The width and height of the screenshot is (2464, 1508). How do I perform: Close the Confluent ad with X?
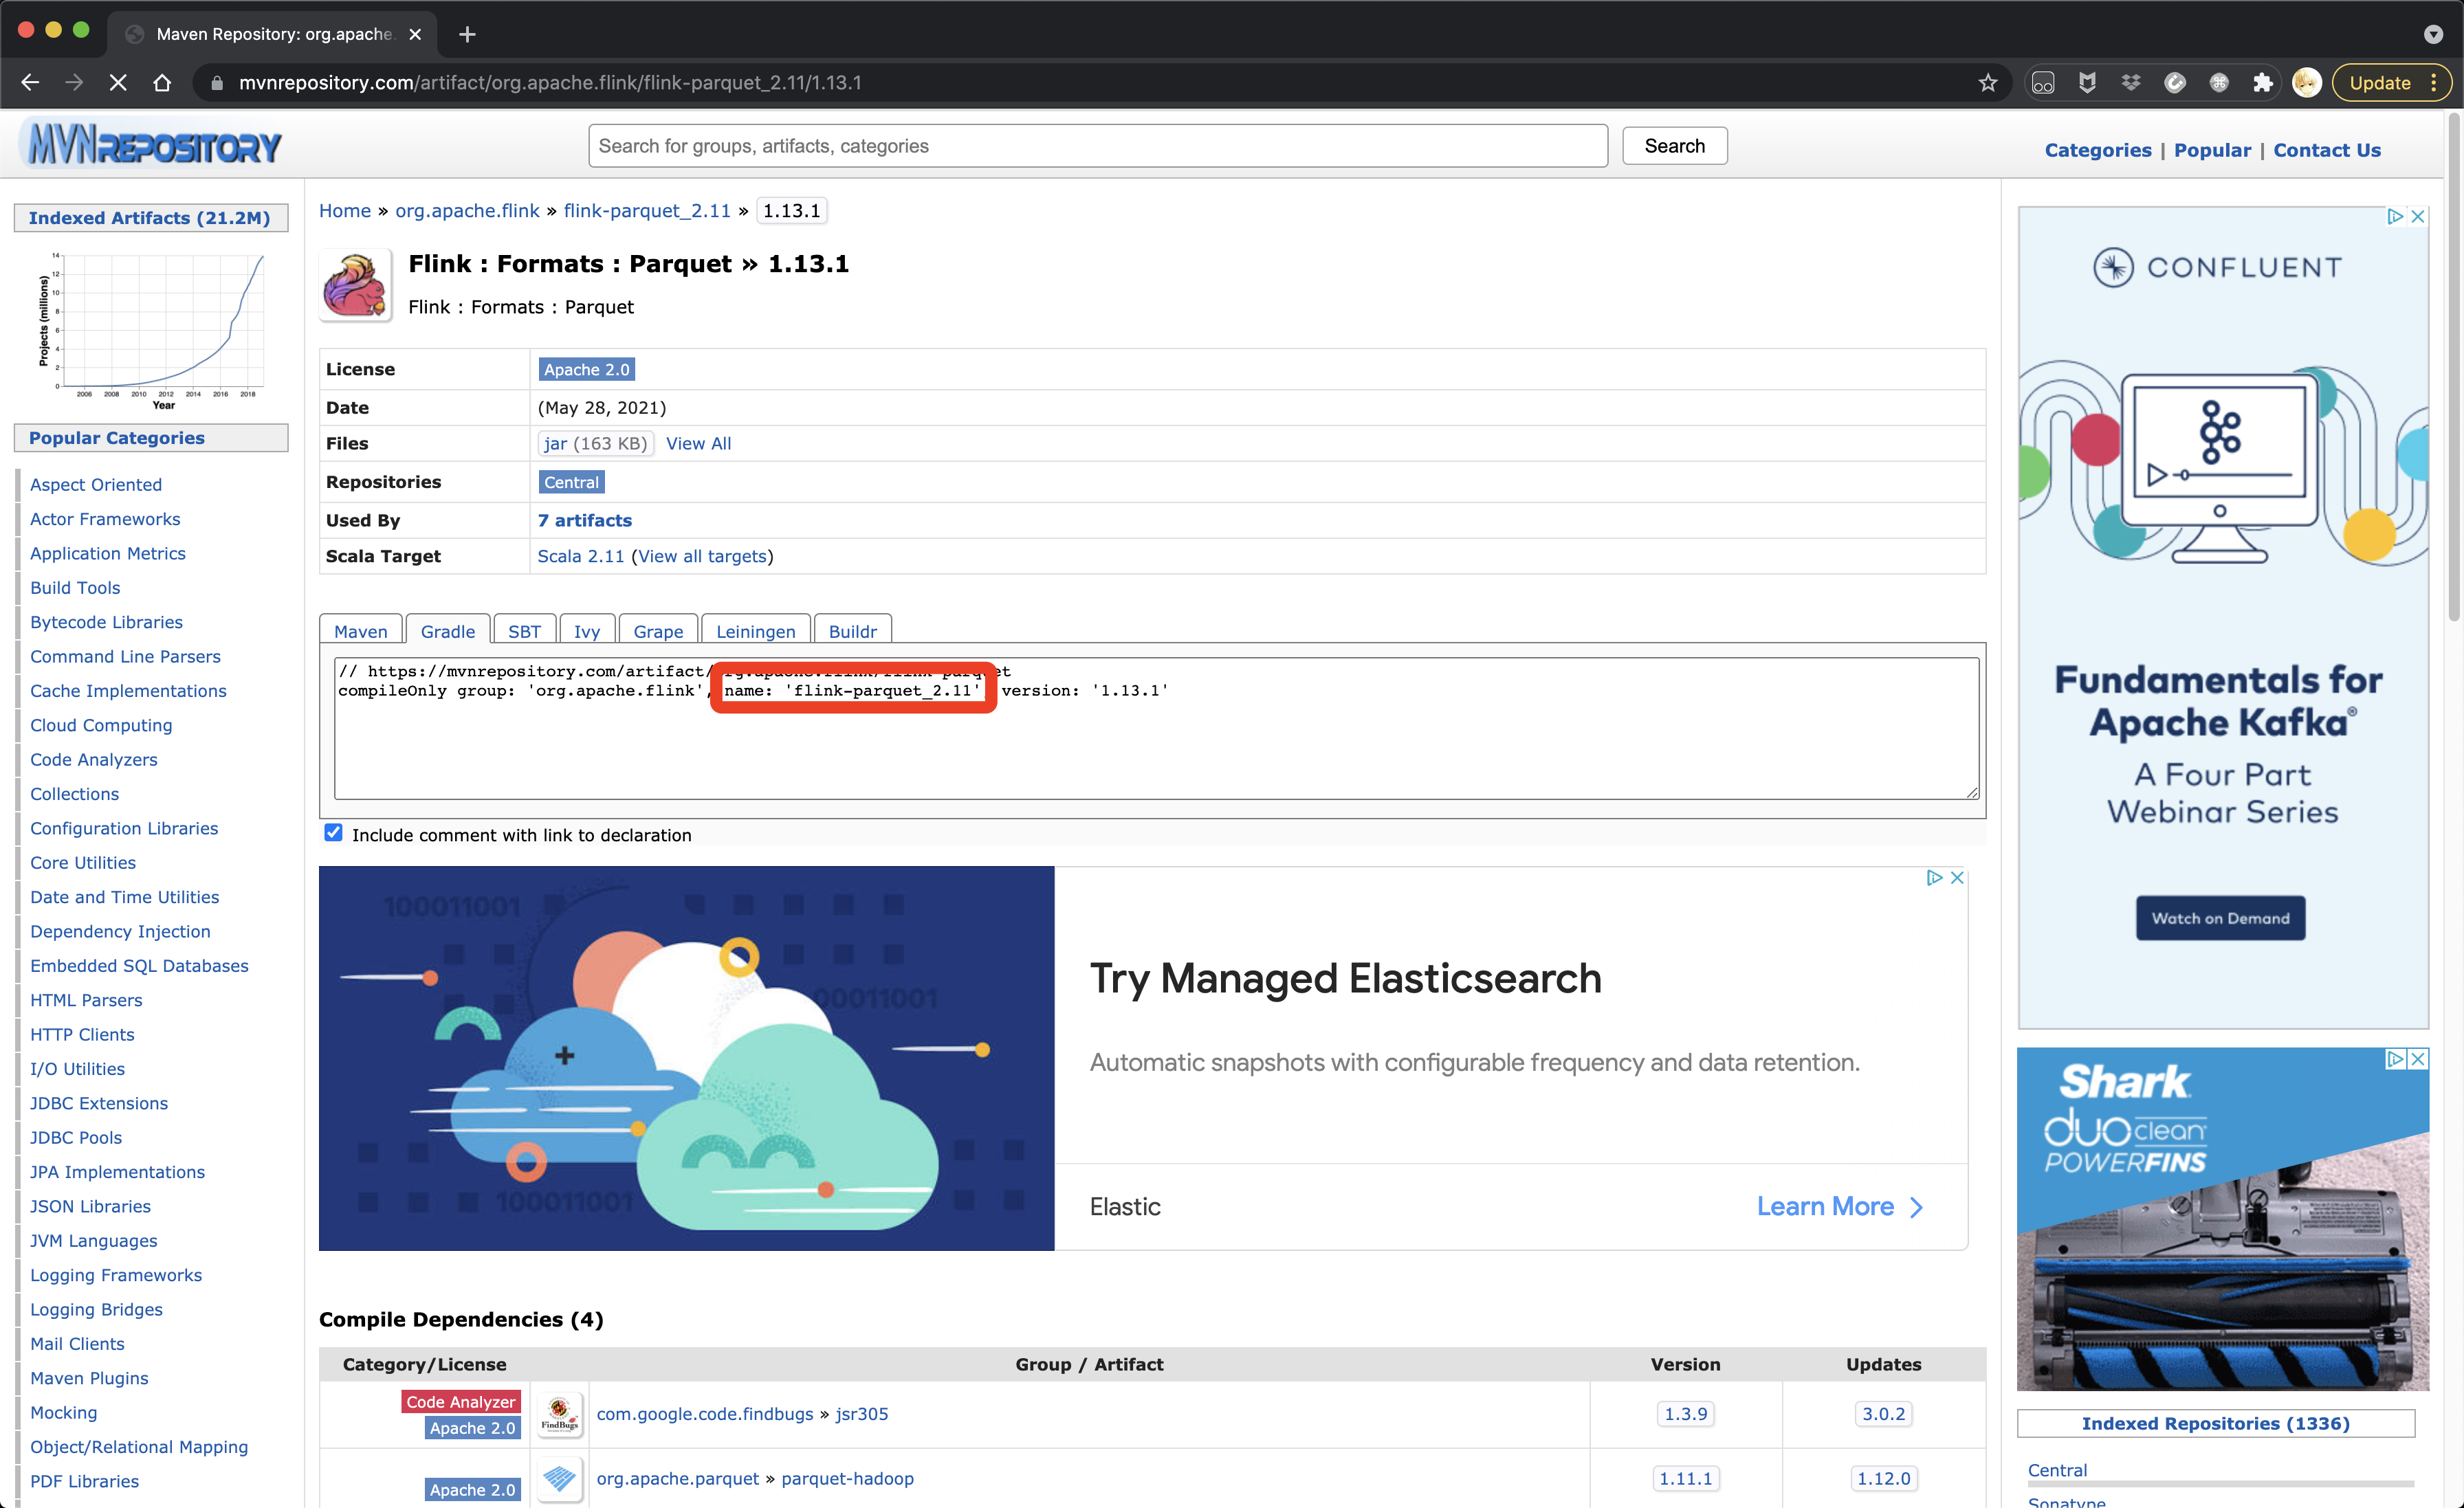tap(2418, 216)
